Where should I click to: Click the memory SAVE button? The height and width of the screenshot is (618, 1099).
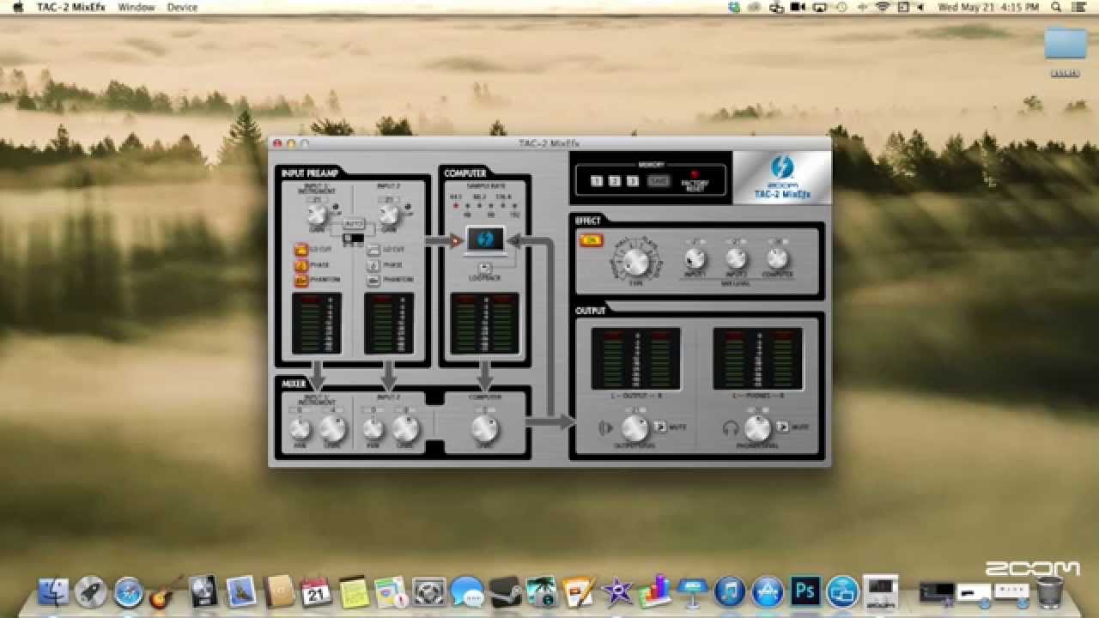(659, 181)
